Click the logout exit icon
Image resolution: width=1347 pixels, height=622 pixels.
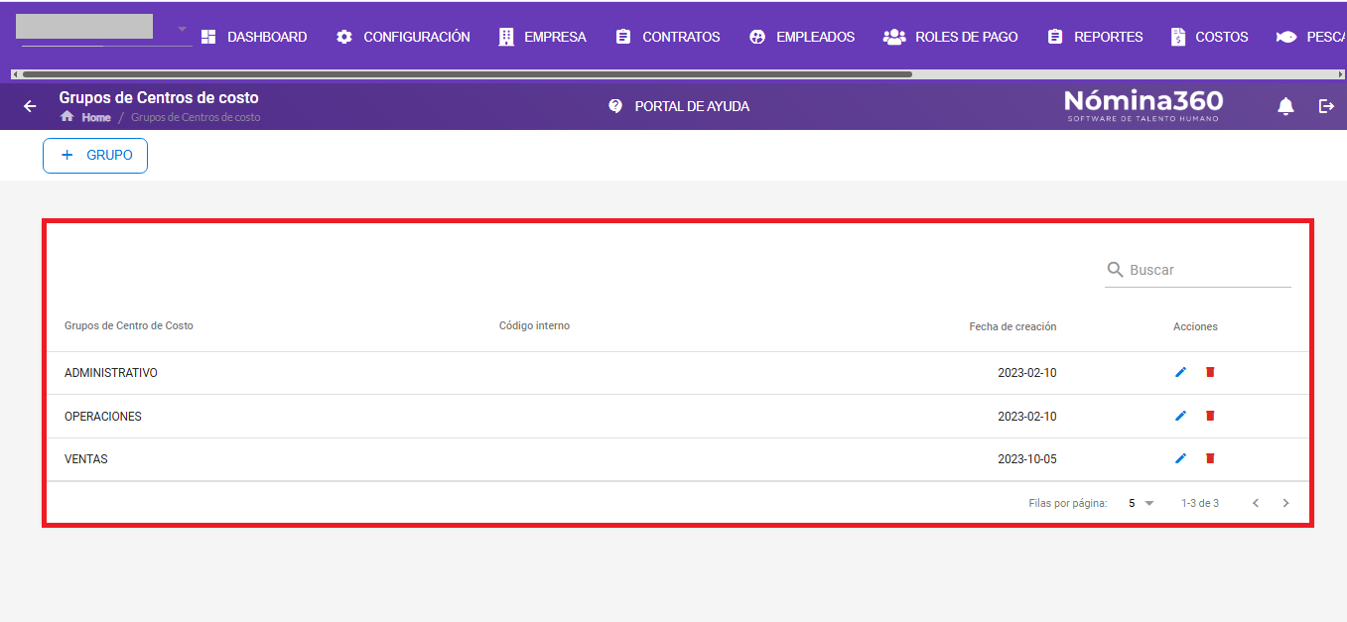[1326, 106]
